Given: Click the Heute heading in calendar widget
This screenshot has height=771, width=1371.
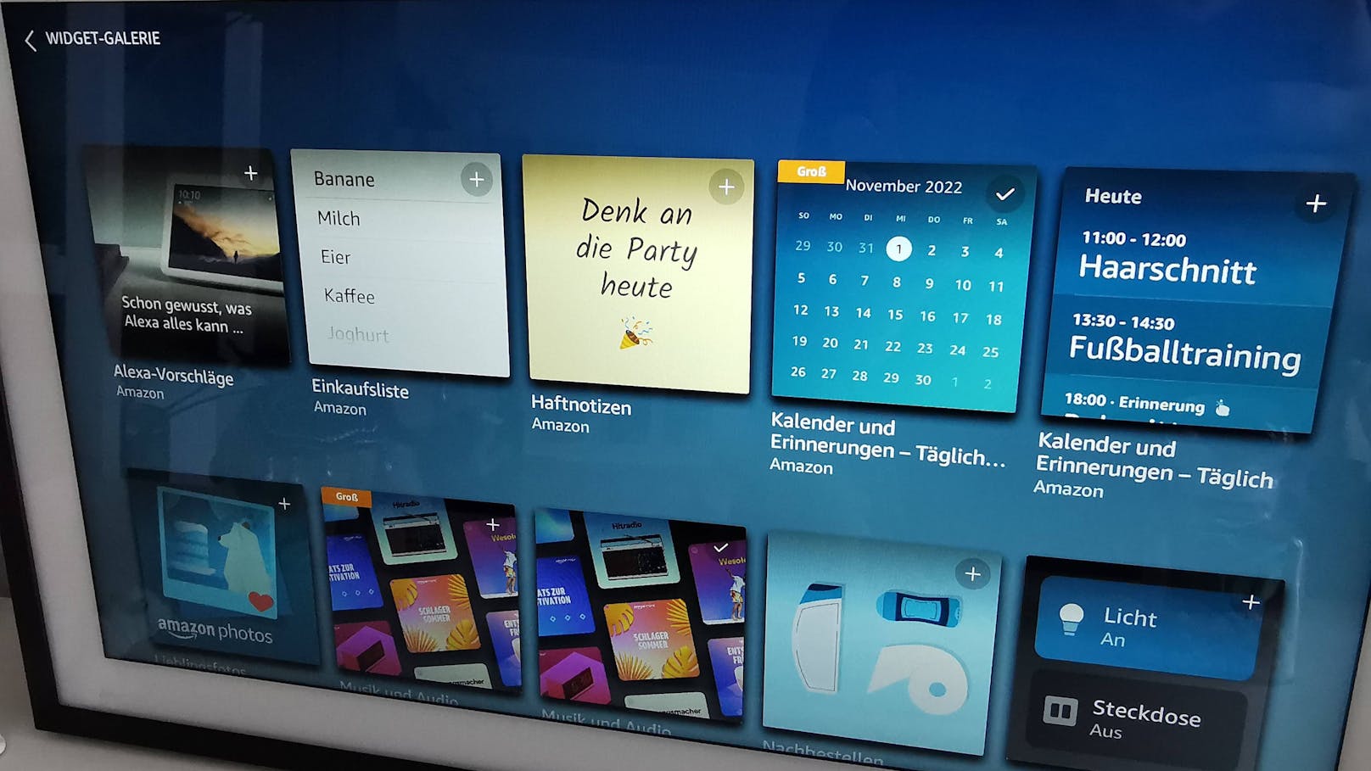Looking at the screenshot, I should pyautogui.click(x=1113, y=197).
